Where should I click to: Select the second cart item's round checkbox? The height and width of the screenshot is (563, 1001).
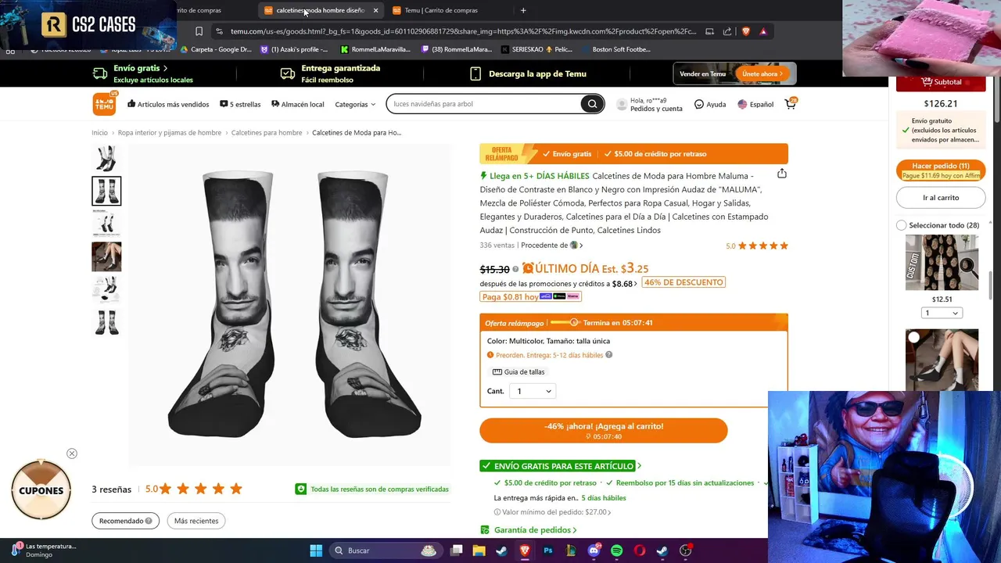tap(913, 338)
